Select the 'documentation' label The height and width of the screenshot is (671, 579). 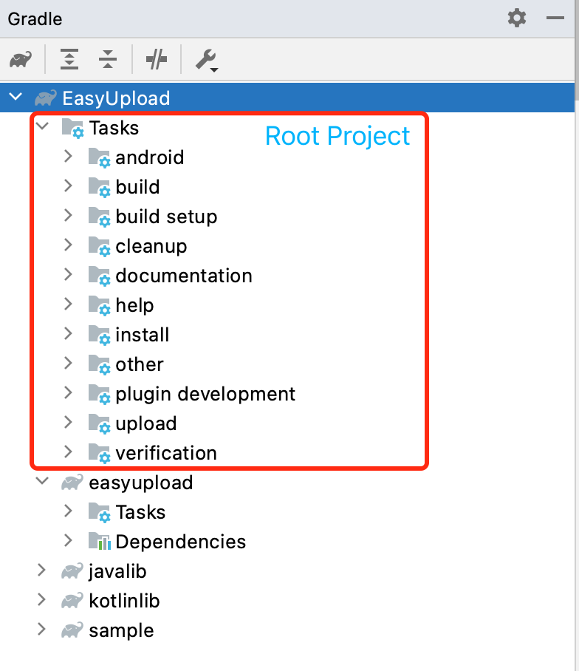[x=184, y=276]
